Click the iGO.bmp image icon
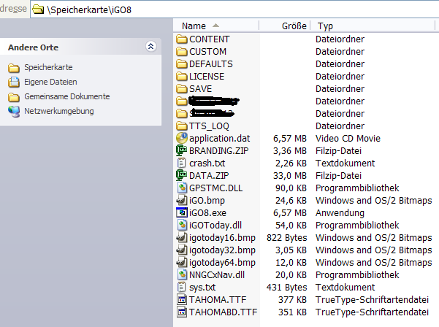 tap(182, 200)
